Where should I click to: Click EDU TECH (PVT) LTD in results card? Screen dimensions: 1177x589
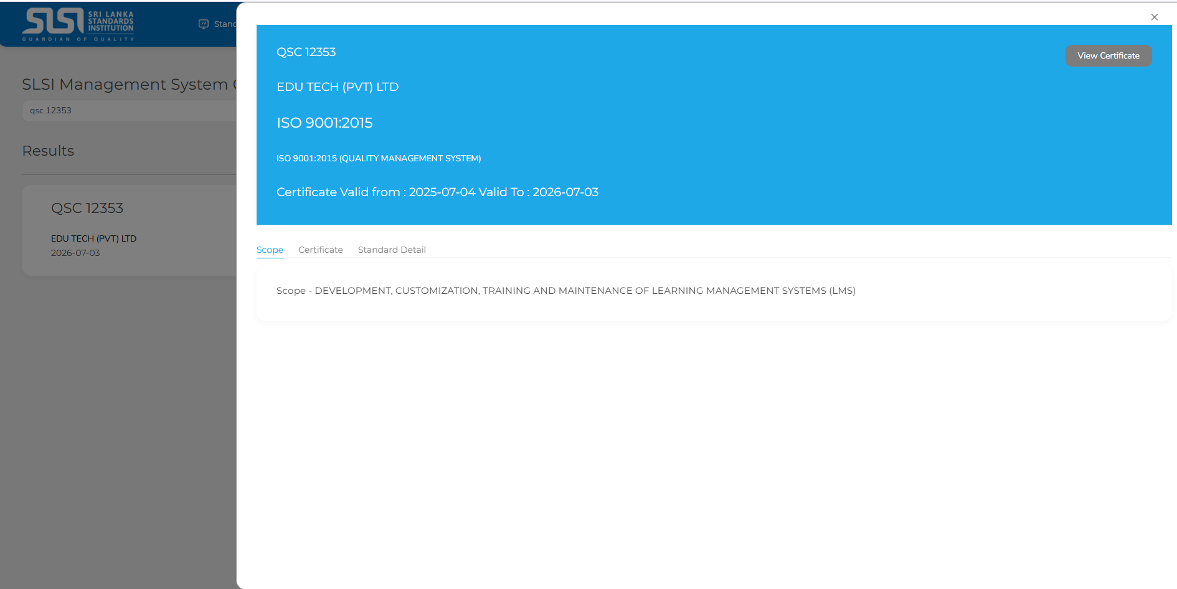click(x=93, y=238)
